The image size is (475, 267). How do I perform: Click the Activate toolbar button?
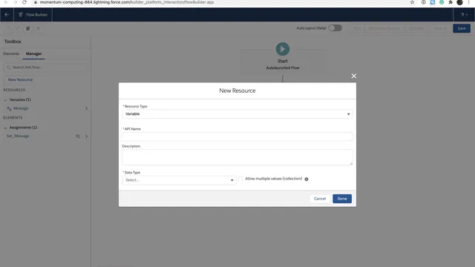[416, 28]
